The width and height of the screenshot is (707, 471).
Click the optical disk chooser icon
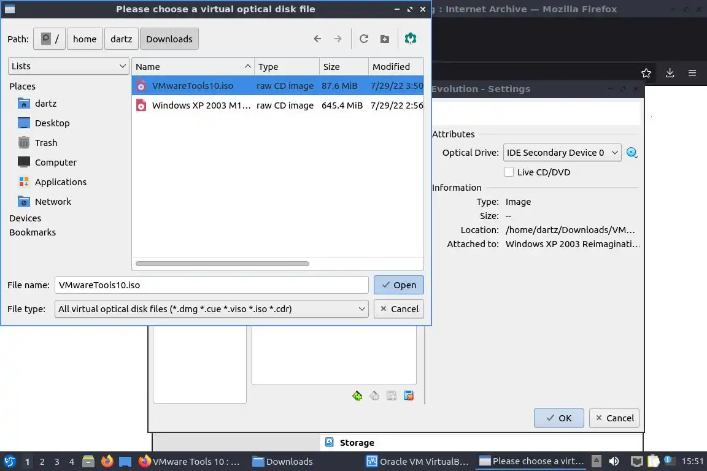[632, 153]
